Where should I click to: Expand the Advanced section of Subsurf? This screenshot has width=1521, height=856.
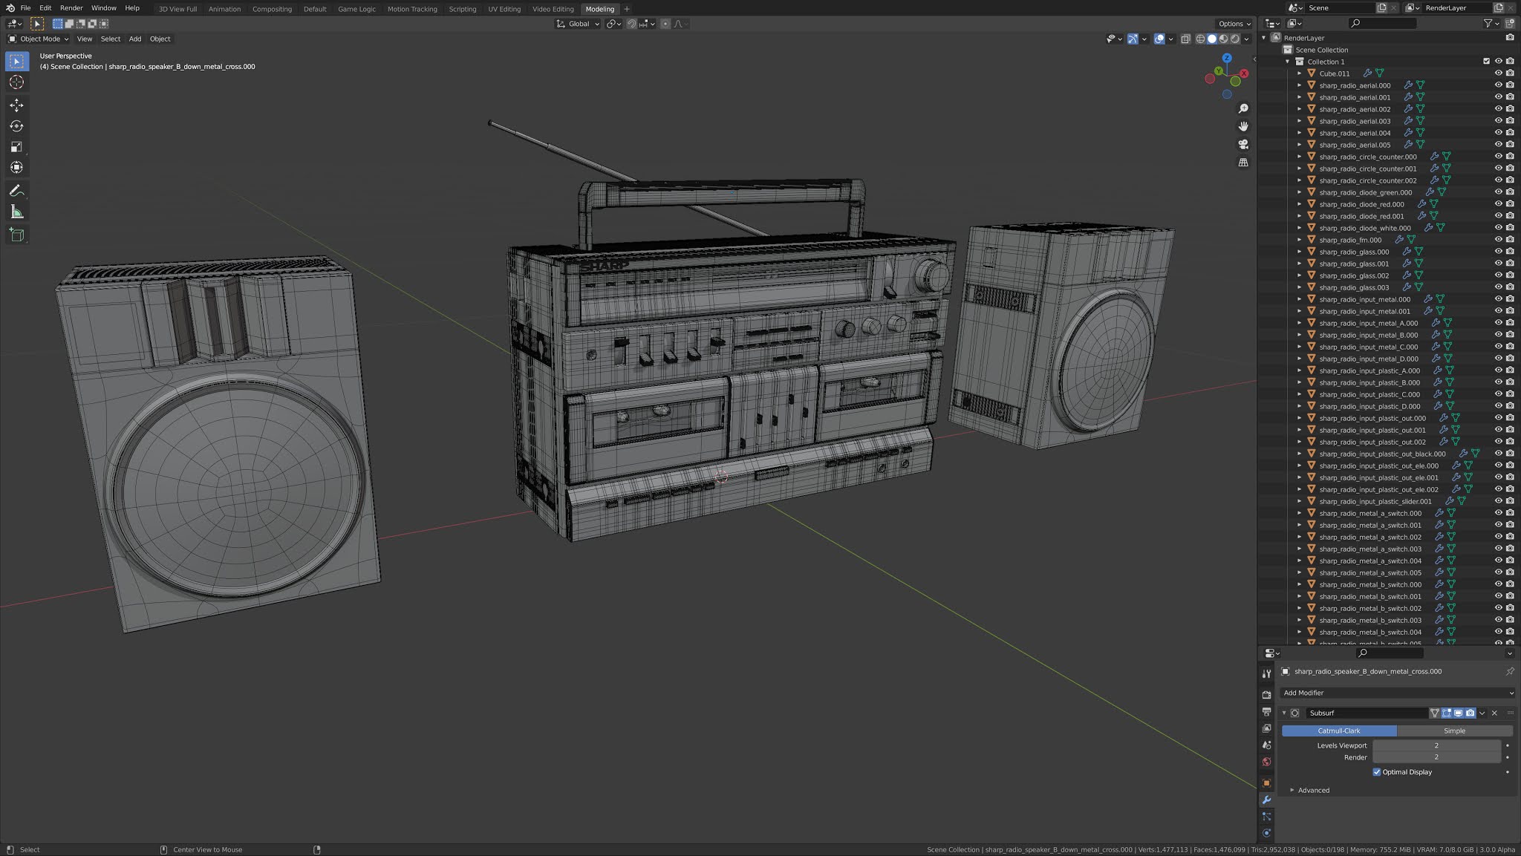1312,790
